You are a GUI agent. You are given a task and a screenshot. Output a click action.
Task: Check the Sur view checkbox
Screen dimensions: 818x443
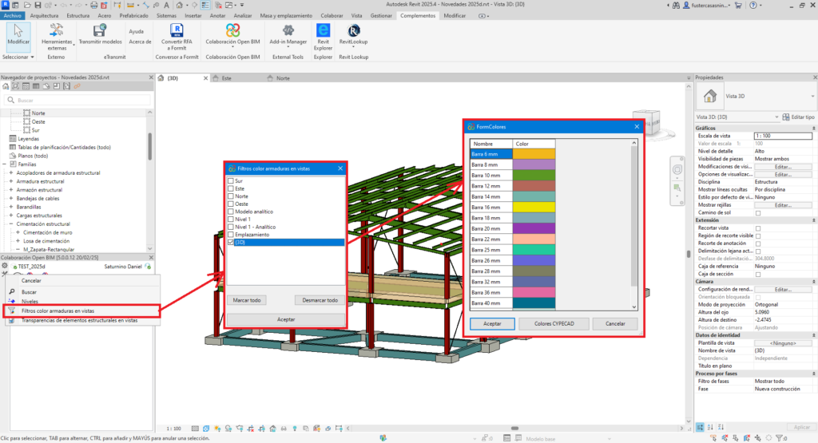pos(231,181)
